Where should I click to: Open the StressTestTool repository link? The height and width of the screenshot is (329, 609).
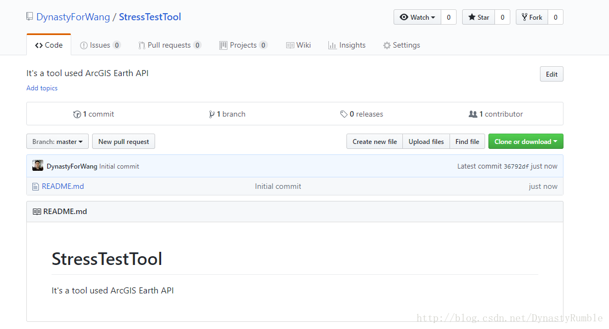[150, 17]
